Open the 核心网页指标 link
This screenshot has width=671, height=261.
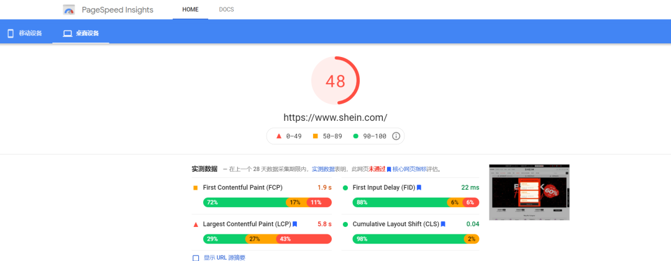click(x=409, y=169)
